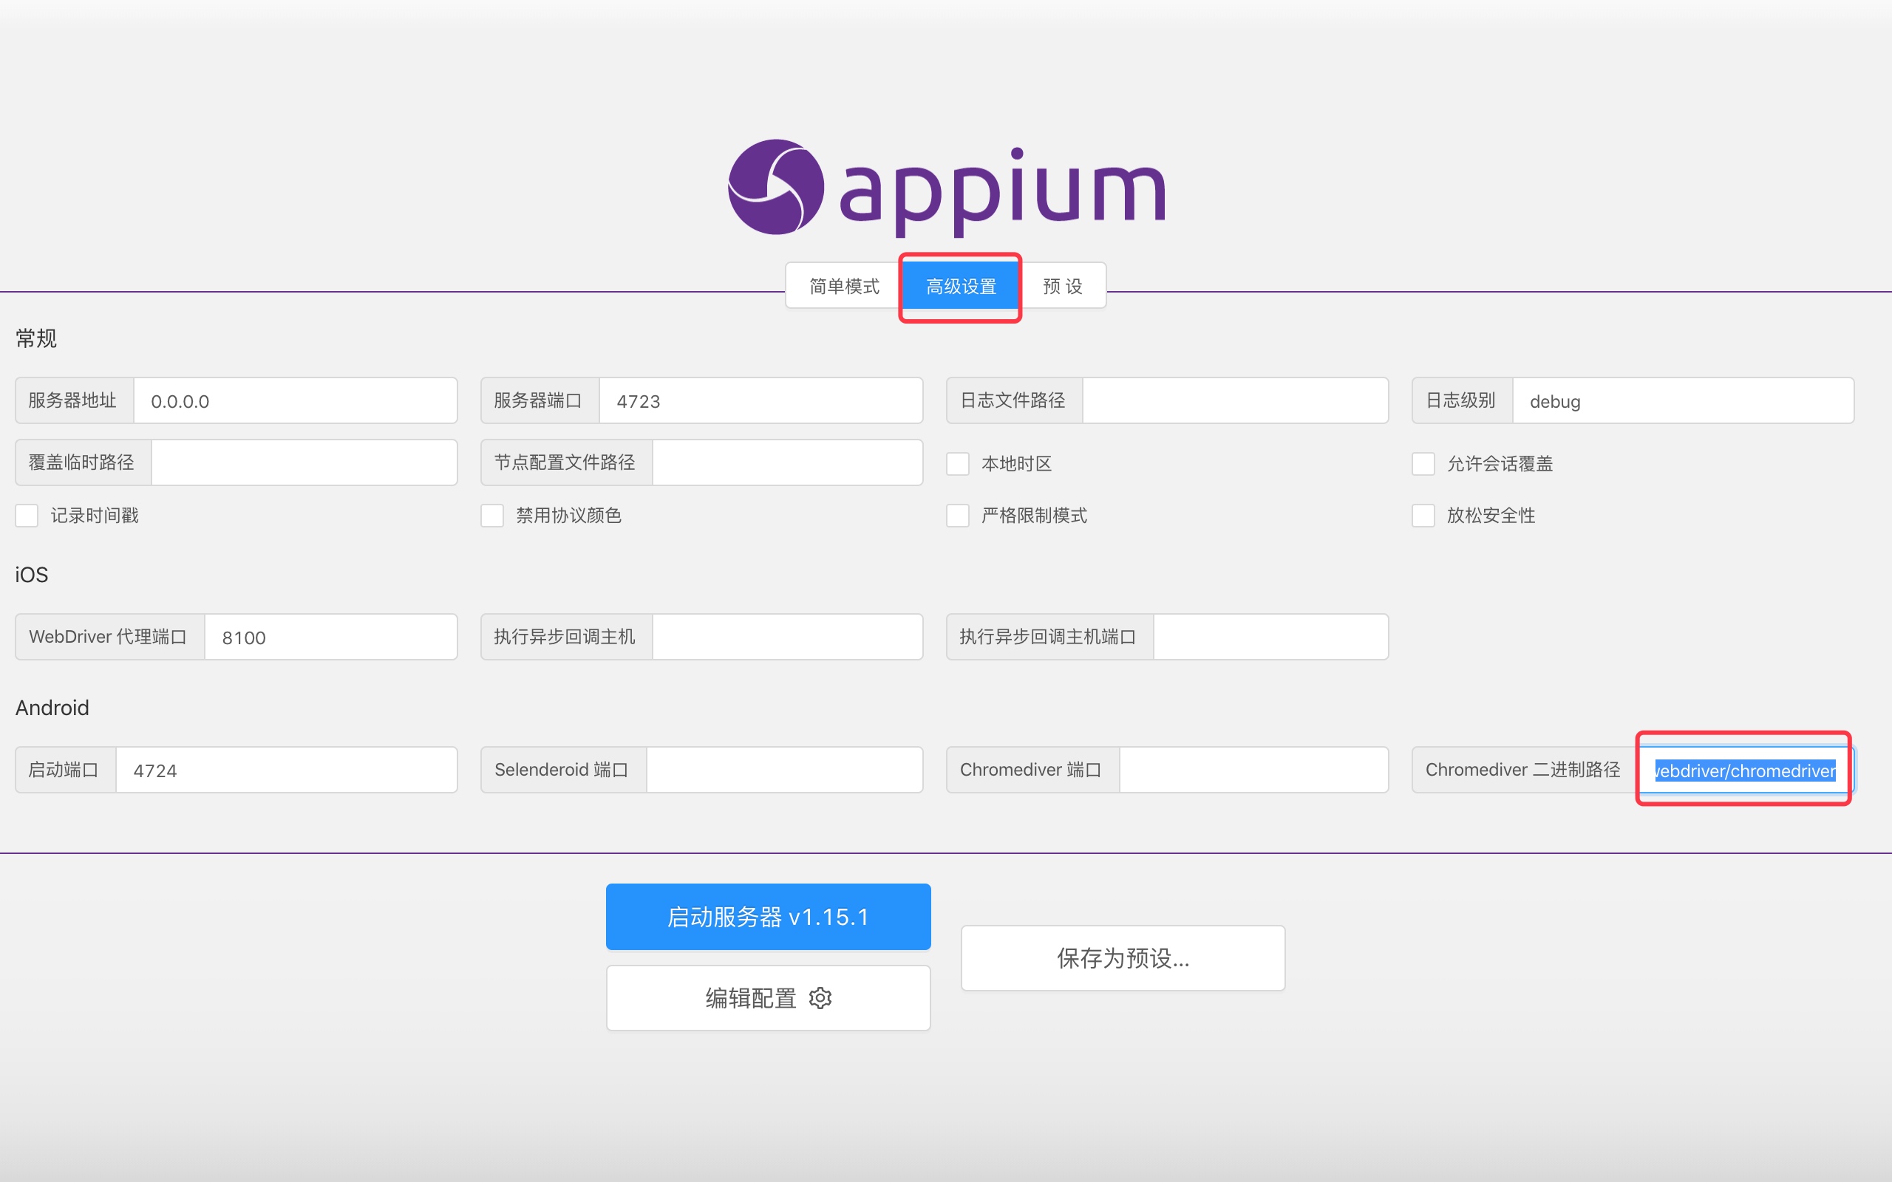Select the 高级设置 tab
This screenshot has width=1892, height=1182.
pos(961,286)
